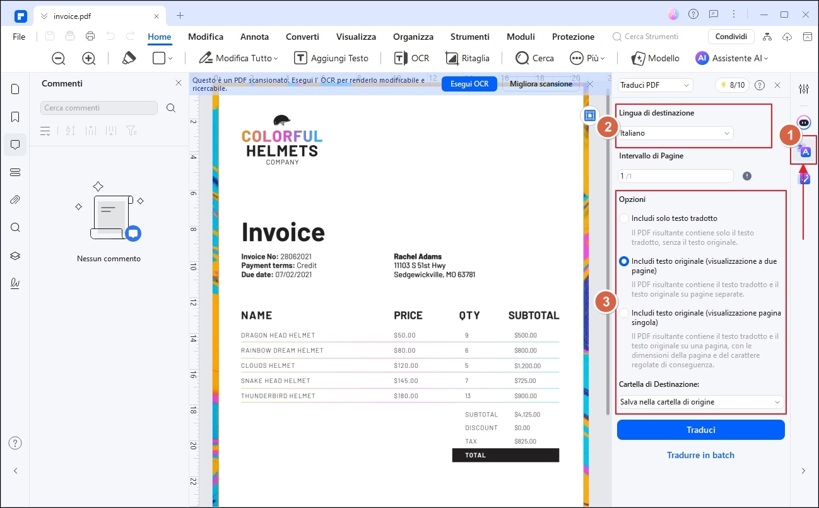Open the page thumbnails sidebar icon
The width and height of the screenshot is (819, 508).
click(15, 89)
